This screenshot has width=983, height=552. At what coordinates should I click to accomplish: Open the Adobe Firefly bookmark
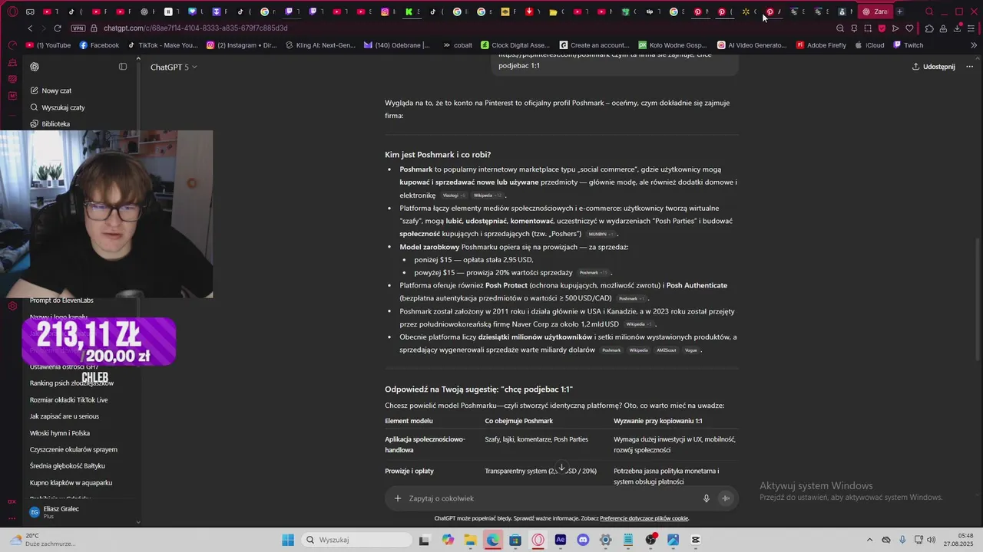pyautogui.click(x=821, y=45)
